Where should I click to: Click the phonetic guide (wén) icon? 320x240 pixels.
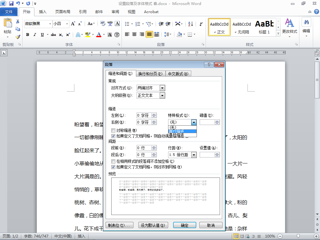(110, 24)
